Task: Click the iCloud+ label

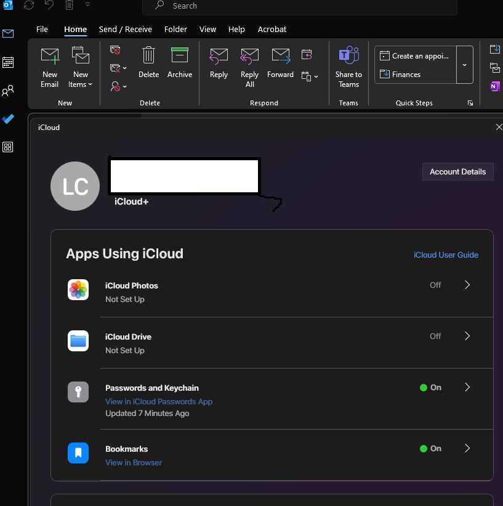Action: coord(132,202)
